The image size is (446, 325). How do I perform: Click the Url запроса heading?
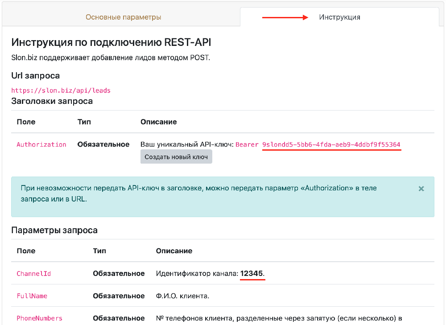(36, 76)
